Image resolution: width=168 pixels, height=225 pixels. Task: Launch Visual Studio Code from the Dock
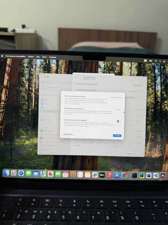click(x=156, y=175)
